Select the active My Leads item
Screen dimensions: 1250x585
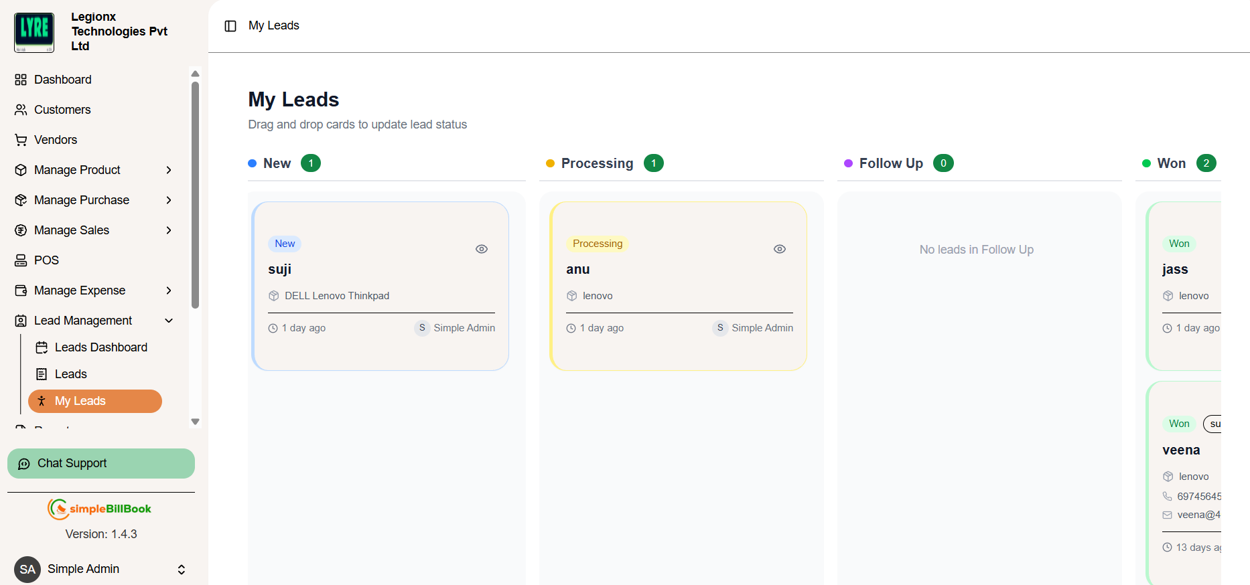click(x=95, y=401)
